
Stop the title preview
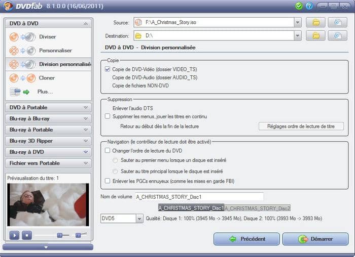pos(27,235)
